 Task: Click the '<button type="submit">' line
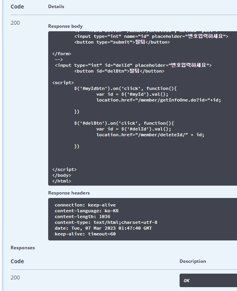click(122, 42)
